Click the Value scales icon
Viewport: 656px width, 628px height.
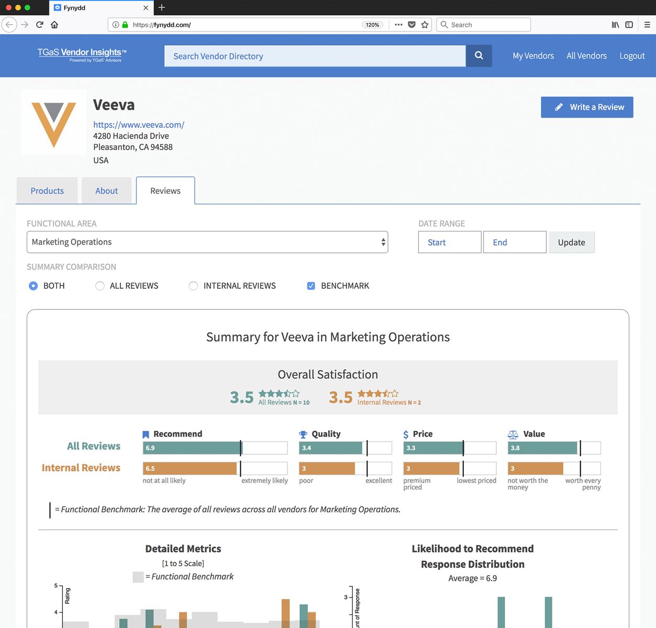tap(513, 434)
